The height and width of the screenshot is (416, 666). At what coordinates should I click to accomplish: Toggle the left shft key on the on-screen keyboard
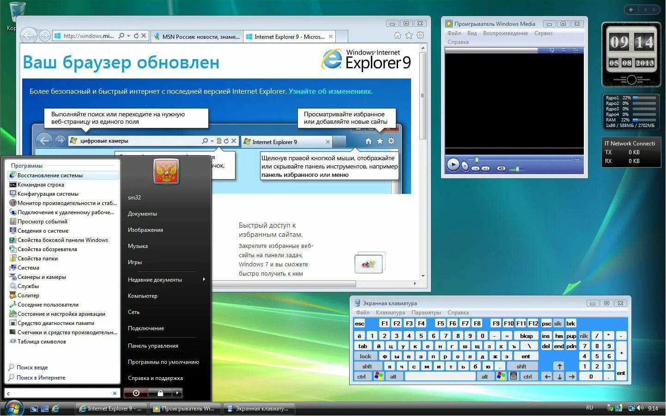[x=367, y=366]
